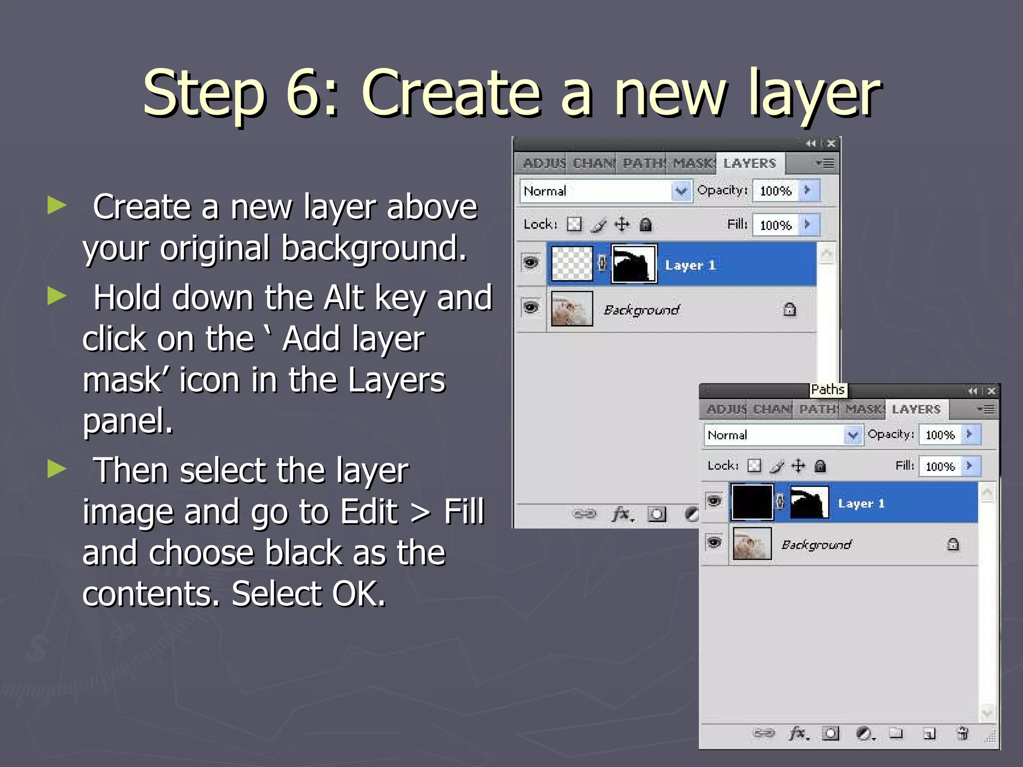Click Background lock icon in lower panel
The width and height of the screenshot is (1023, 767).
[x=953, y=543]
